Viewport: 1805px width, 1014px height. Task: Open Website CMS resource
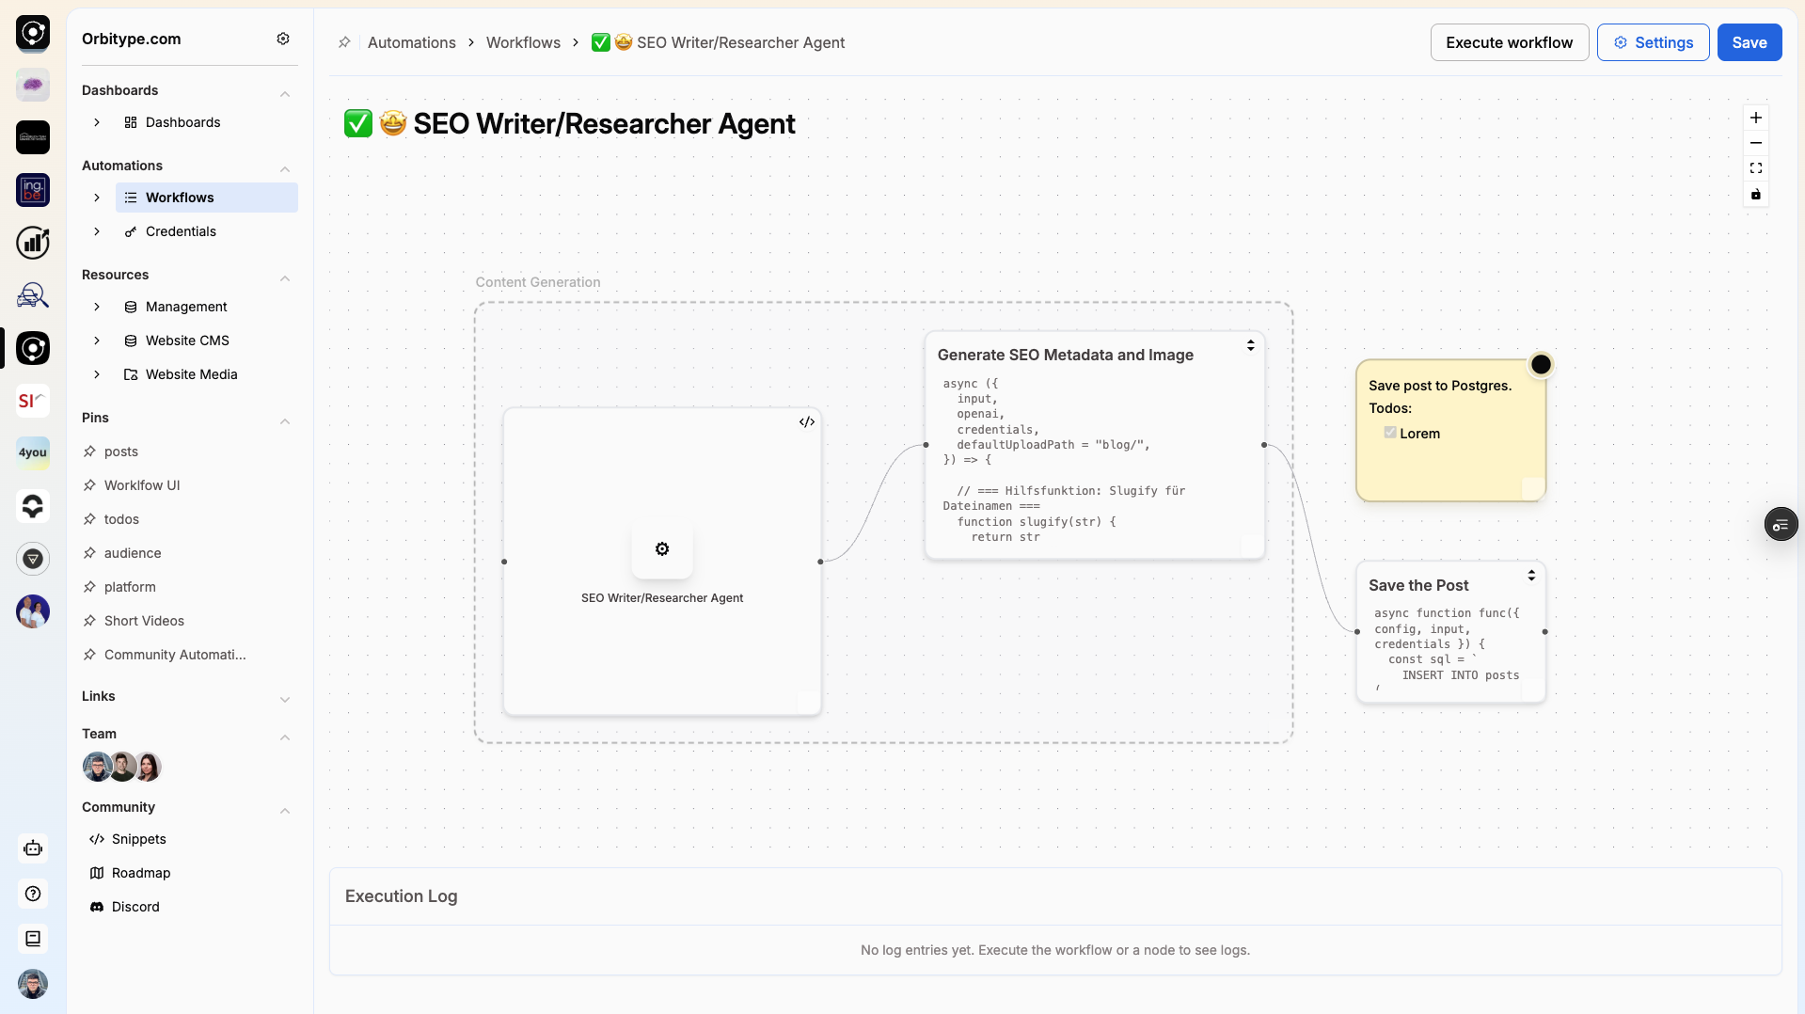(207, 341)
